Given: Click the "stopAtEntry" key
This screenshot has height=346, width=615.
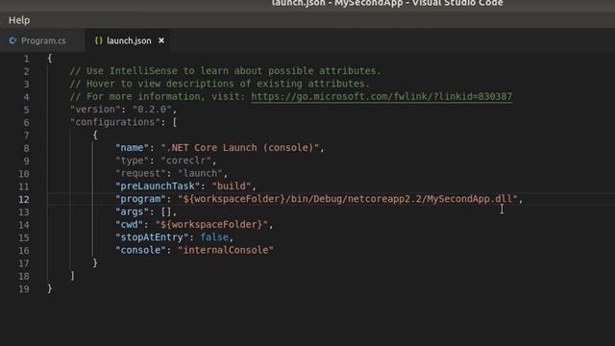Looking at the screenshot, I should [152, 237].
